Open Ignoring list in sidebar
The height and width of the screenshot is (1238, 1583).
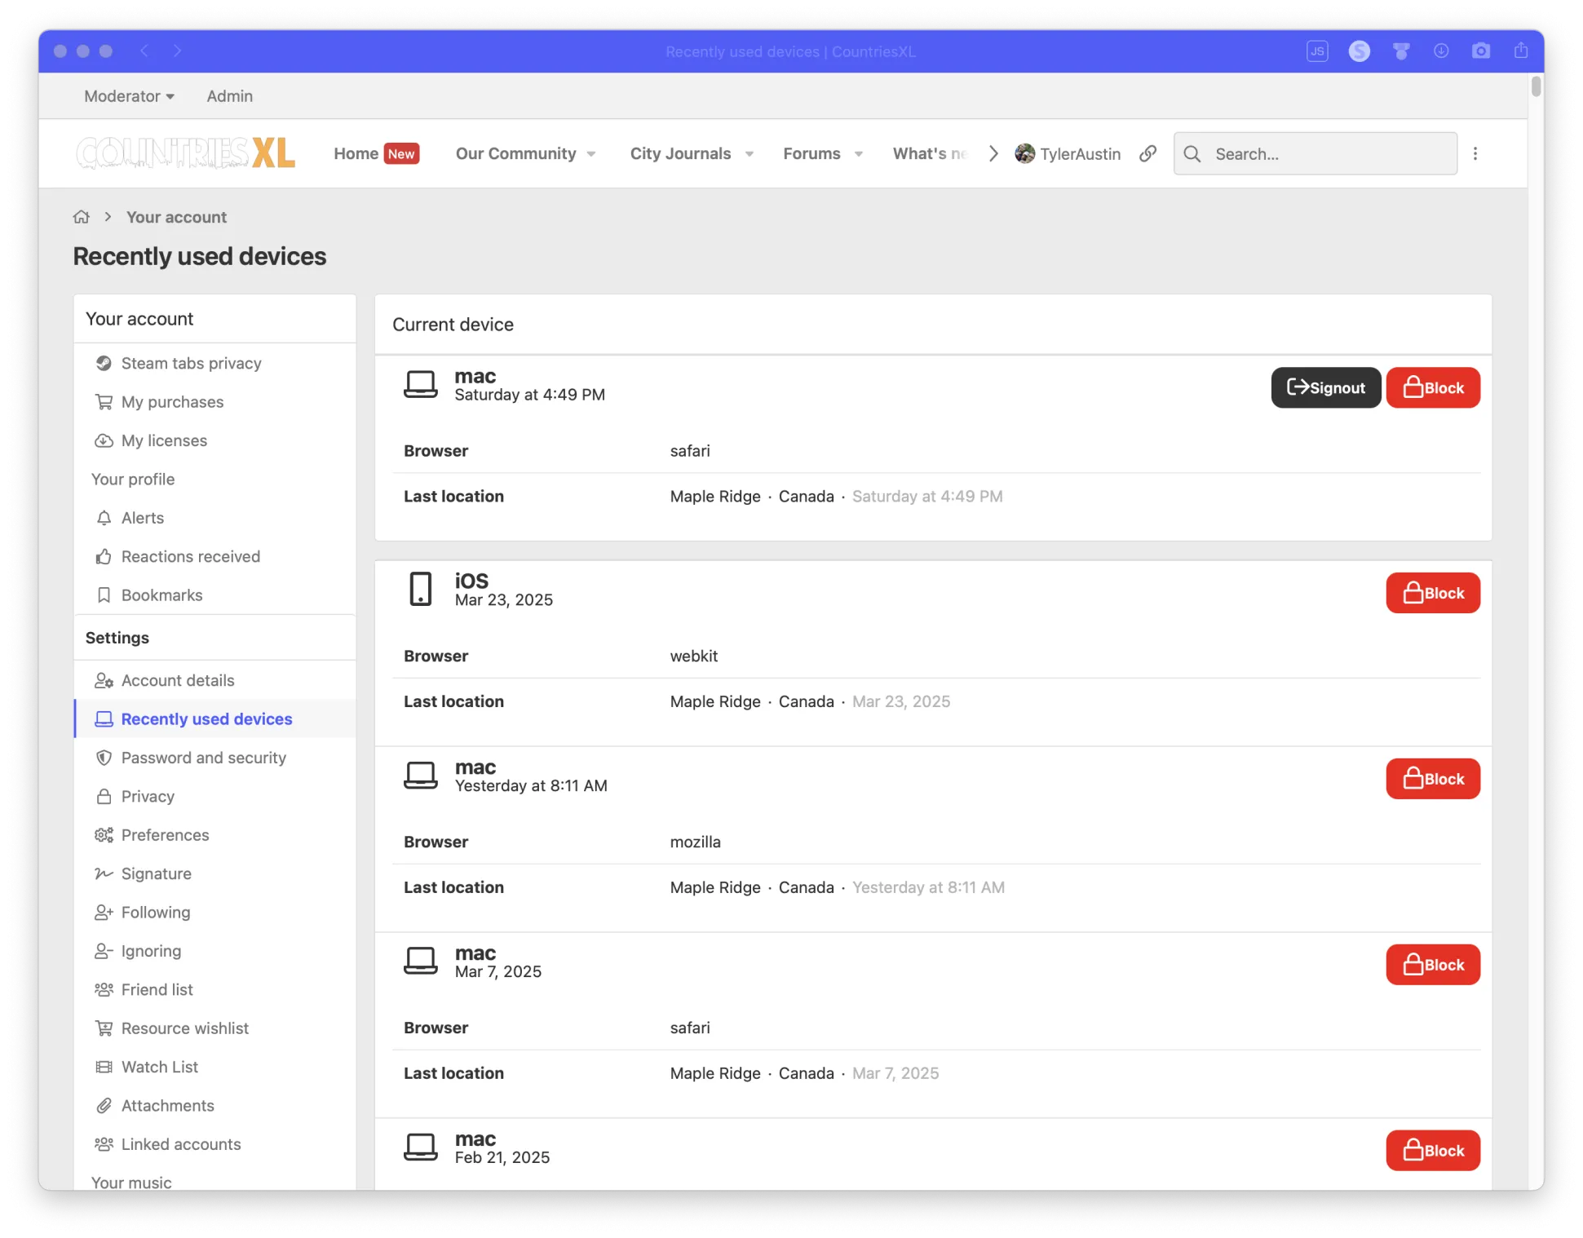tap(214, 951)
